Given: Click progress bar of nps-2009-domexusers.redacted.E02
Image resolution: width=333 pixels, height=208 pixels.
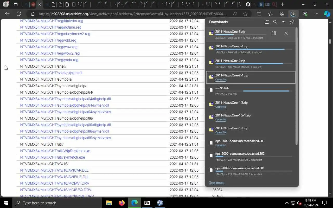Looking at the screenshot, I should pos(254,157).
